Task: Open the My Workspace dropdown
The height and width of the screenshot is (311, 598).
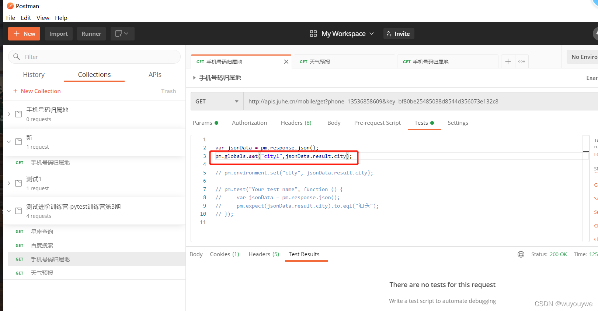Action: [x=347, y=33]
